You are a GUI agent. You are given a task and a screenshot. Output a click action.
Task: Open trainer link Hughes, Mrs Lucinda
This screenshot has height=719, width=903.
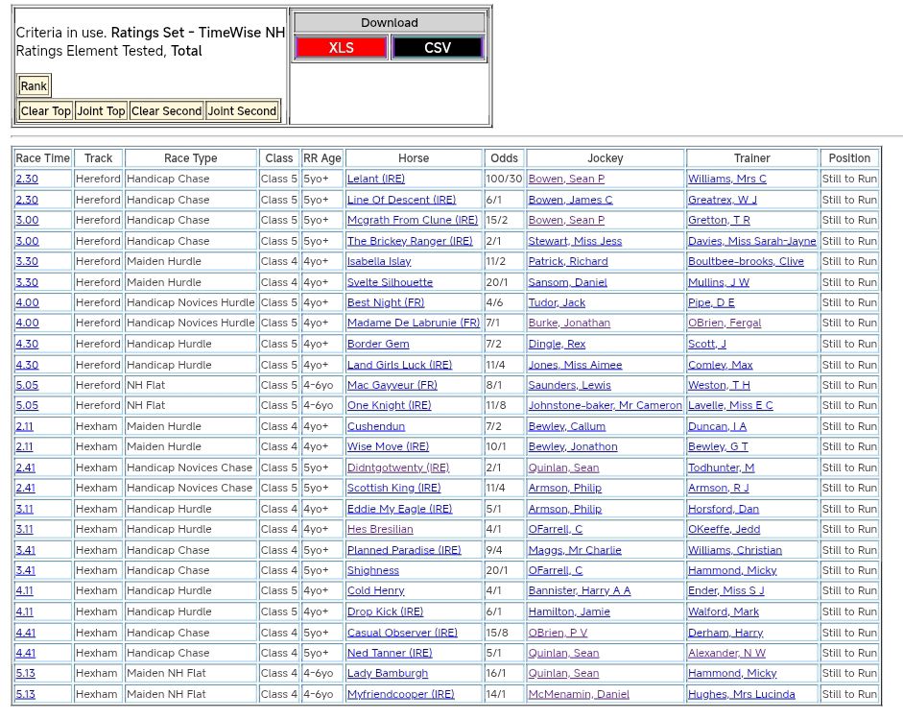[x=741, y=694]
